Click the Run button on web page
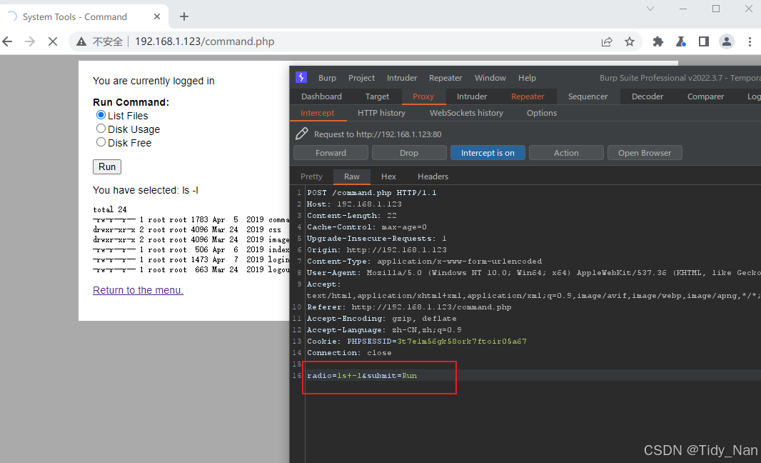This screenshot has width=761, height=463. (107, 166)
